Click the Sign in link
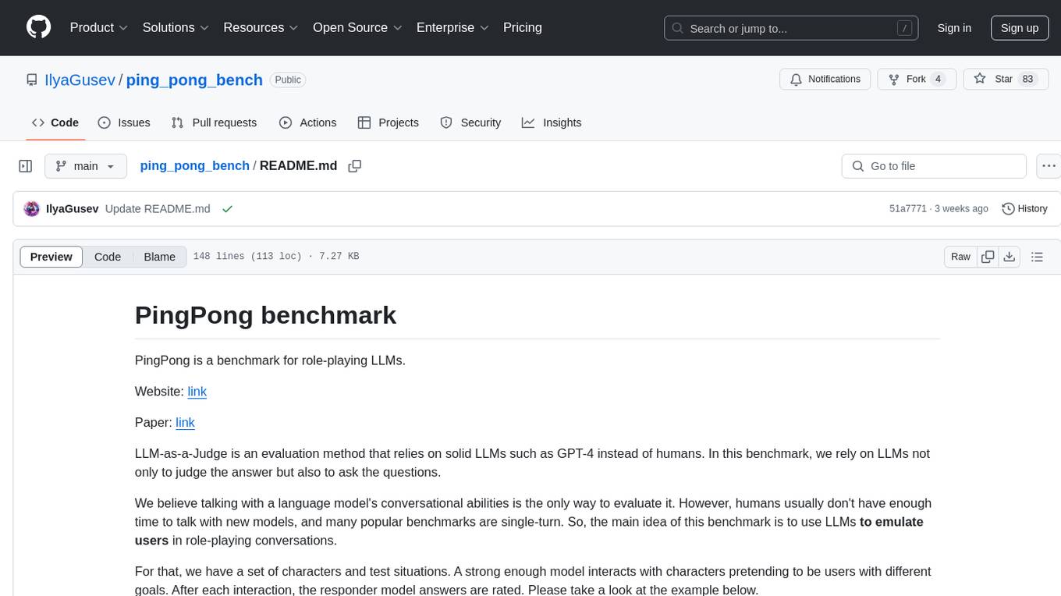Viewport: 1061px width, 596px height. pos(954,28)
